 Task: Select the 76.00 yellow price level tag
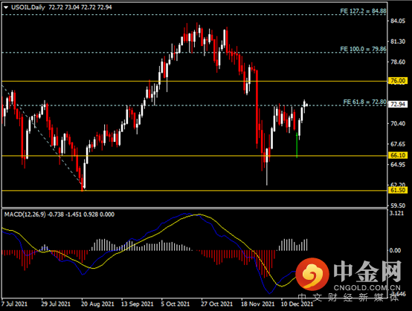point(398,81)
